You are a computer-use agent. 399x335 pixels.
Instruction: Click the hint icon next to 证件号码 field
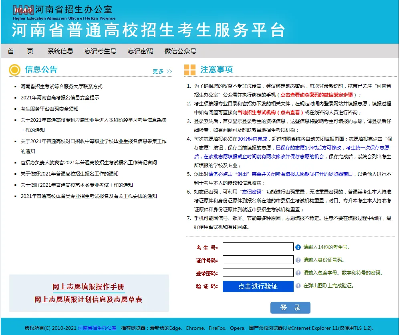coord(298,260)
